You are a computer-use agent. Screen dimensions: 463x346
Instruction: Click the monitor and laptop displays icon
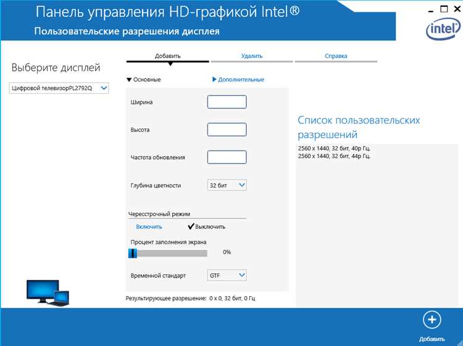(x=48, y=293)
